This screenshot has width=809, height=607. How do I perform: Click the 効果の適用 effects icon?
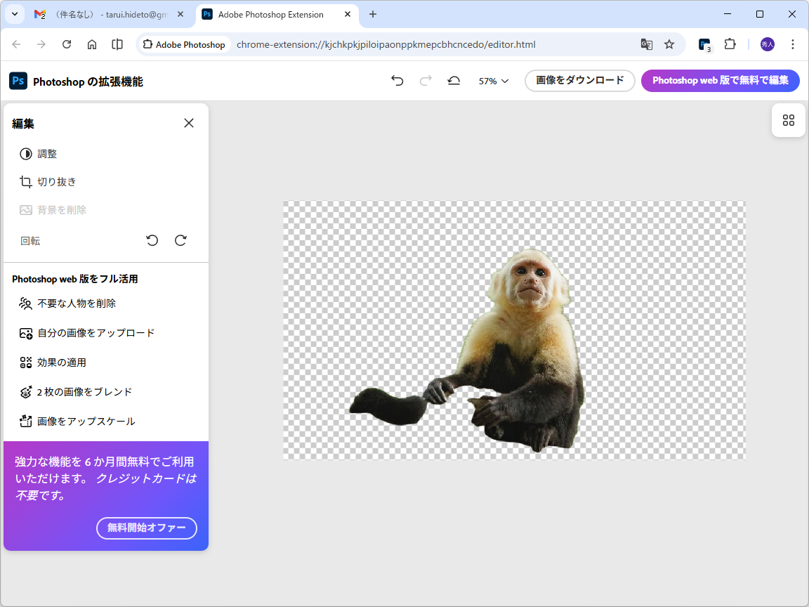pos(26,363)
